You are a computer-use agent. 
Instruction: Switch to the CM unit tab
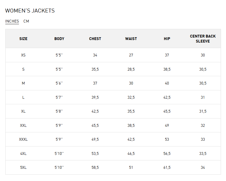point(26,21)
